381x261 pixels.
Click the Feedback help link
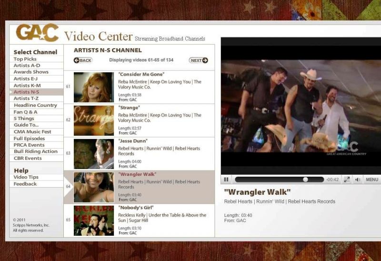click(x=25, y=184)
